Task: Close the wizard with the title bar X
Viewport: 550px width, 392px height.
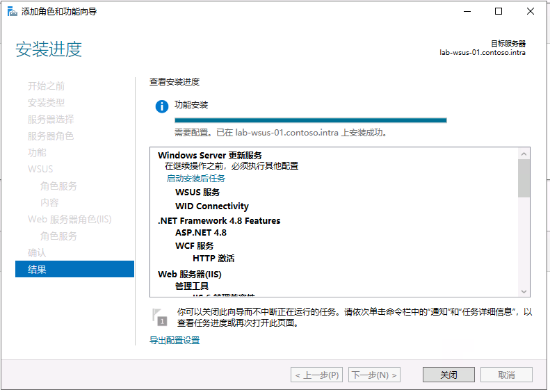Action: tap(531, 11)
